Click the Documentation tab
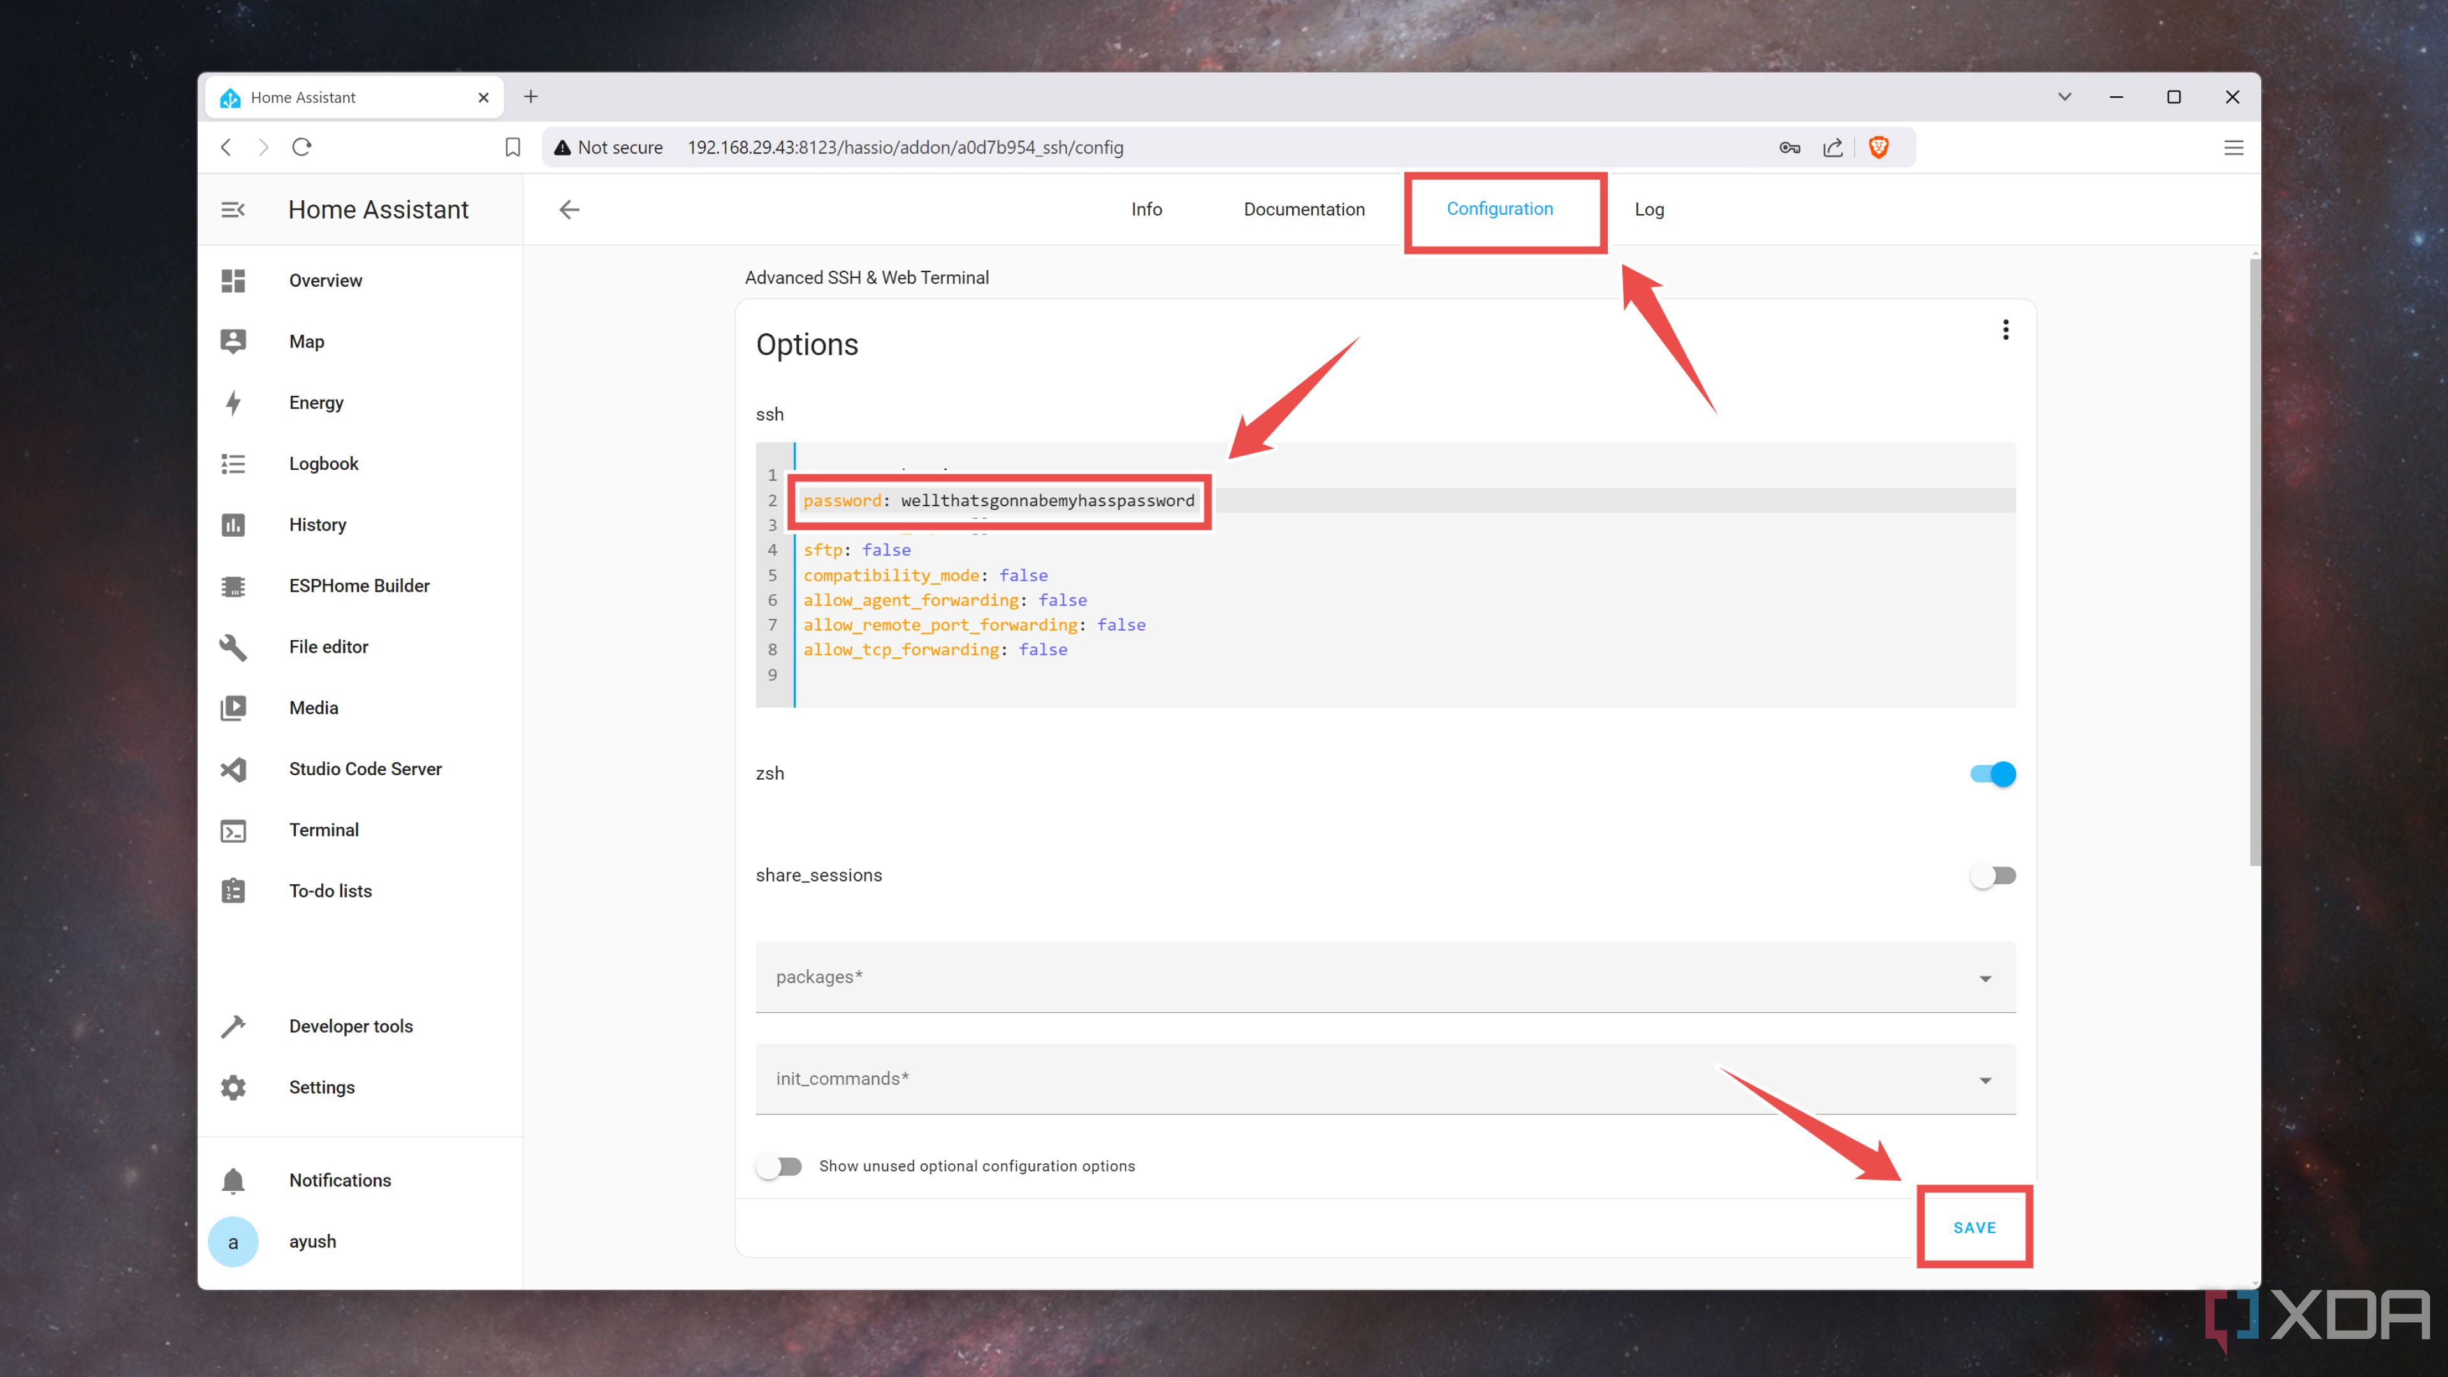Image resolution: width=2448 pixels, height=1377 pixels. point(1305,208)
